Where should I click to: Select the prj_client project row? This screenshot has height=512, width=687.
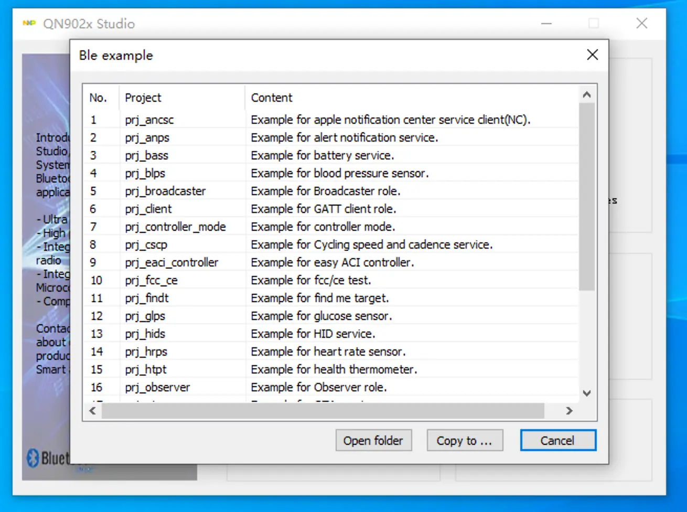pos(331,209)
